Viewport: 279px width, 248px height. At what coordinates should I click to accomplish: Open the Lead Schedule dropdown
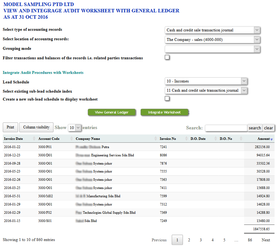point(206,81)
